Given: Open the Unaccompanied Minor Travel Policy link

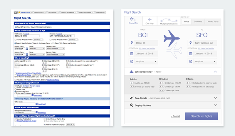Looking at the screenshot, I should tap(28, 73).
